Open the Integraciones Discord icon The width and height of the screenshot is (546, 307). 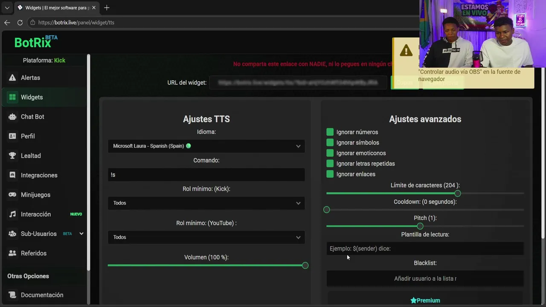12,175
